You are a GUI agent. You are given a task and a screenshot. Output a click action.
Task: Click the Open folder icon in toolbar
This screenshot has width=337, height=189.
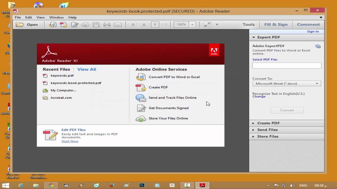point(20,25)
